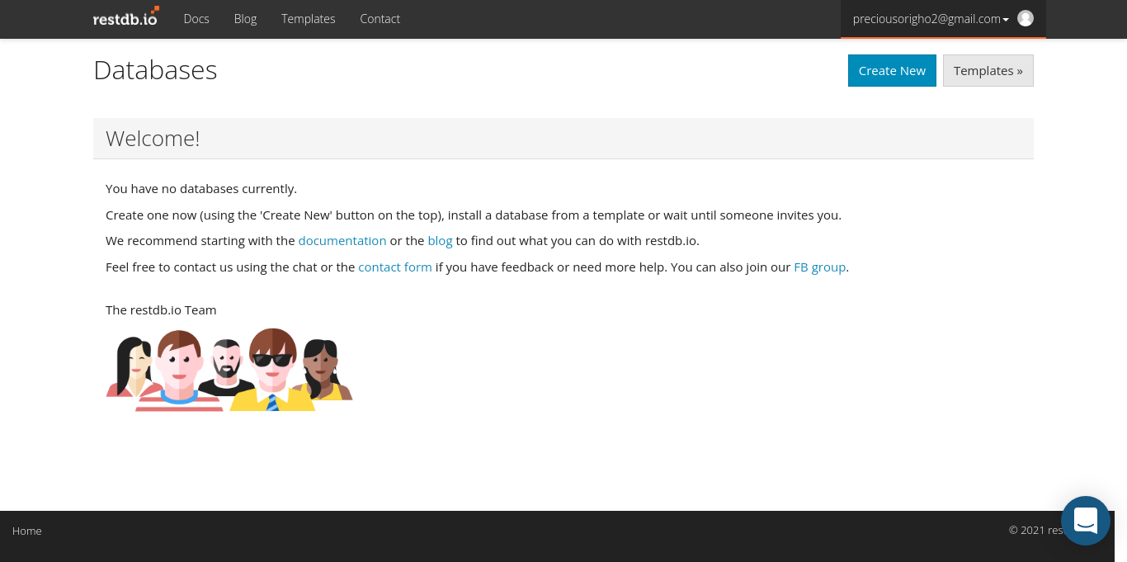Click the Welcome! panel heading
This screenshot has width=1127, height=562.
[x=153, y=139]
